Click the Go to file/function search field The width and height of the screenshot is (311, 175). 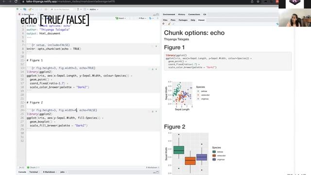click(x=62, y=9)
